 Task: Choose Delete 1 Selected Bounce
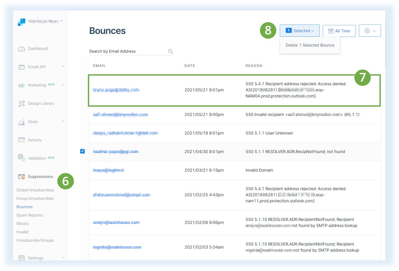(x=310, y=45)
